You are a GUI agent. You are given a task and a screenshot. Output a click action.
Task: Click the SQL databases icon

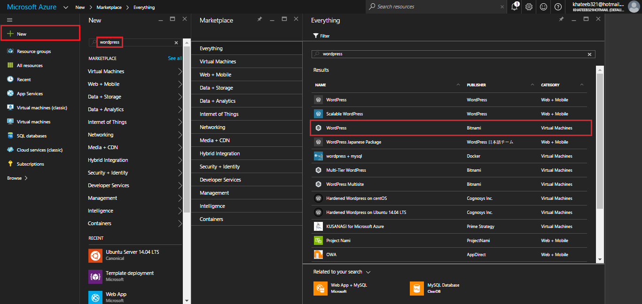point(10,136)
